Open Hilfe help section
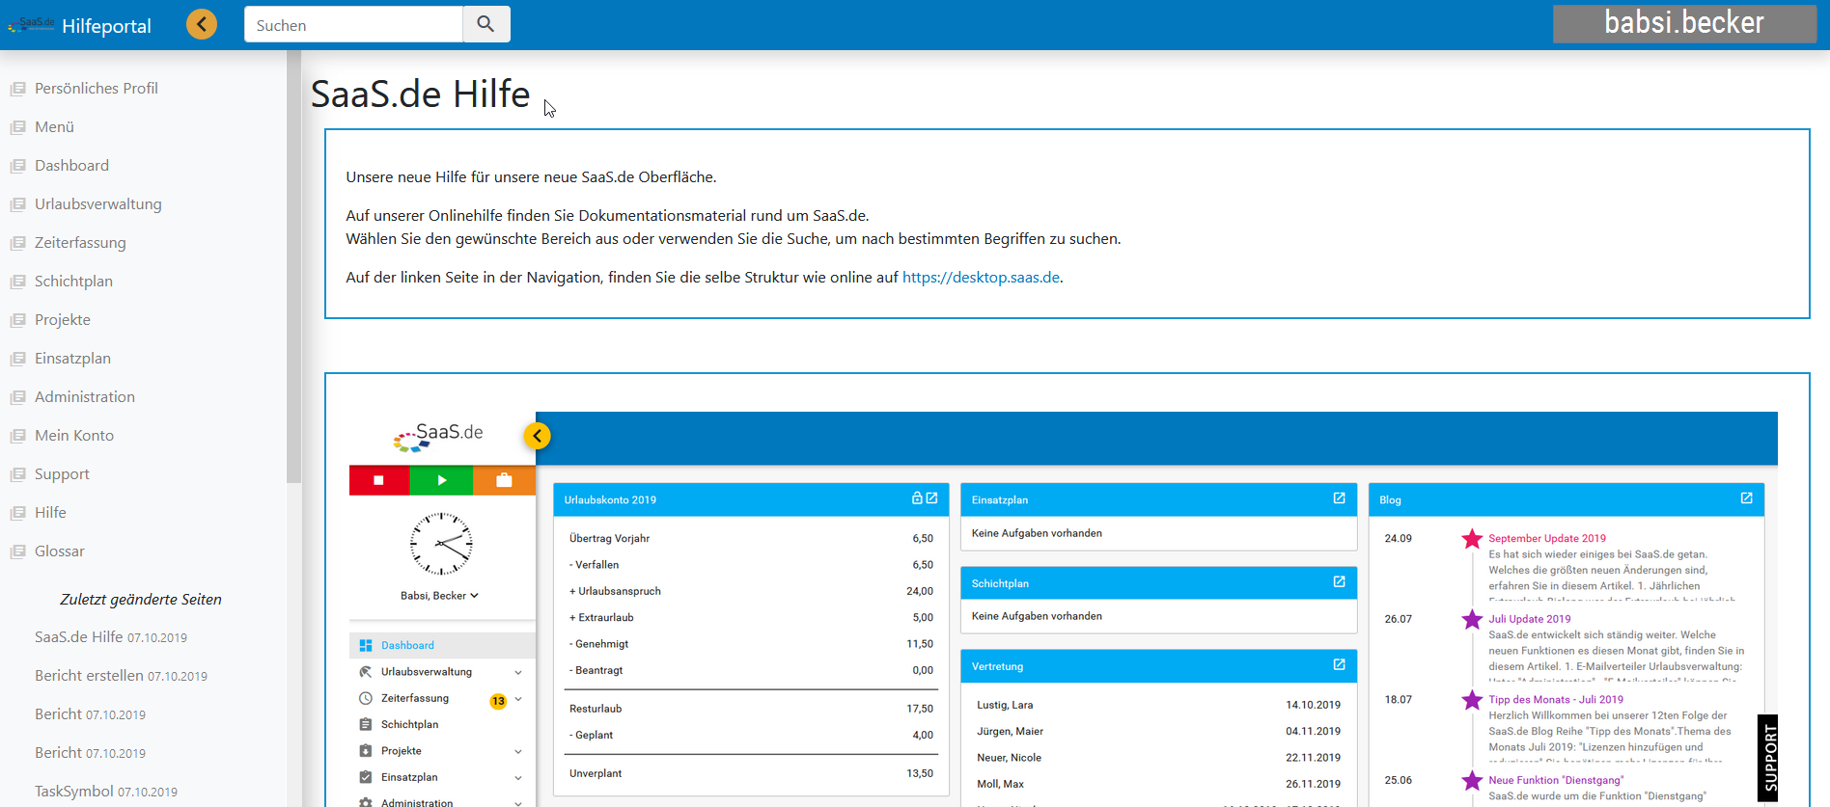 click(x=50, y=512)
